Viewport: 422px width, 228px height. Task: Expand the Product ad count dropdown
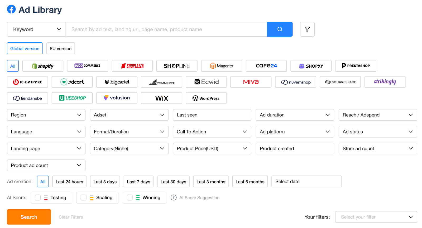click(x=46, y=165)
